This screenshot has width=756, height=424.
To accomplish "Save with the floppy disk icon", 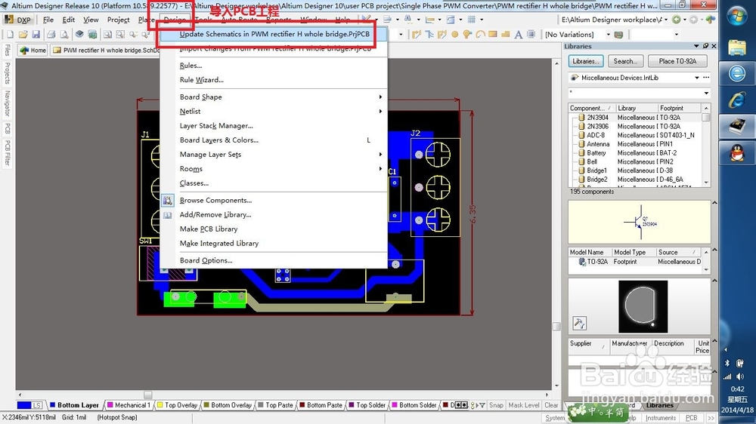I will [x=36, y=35].
